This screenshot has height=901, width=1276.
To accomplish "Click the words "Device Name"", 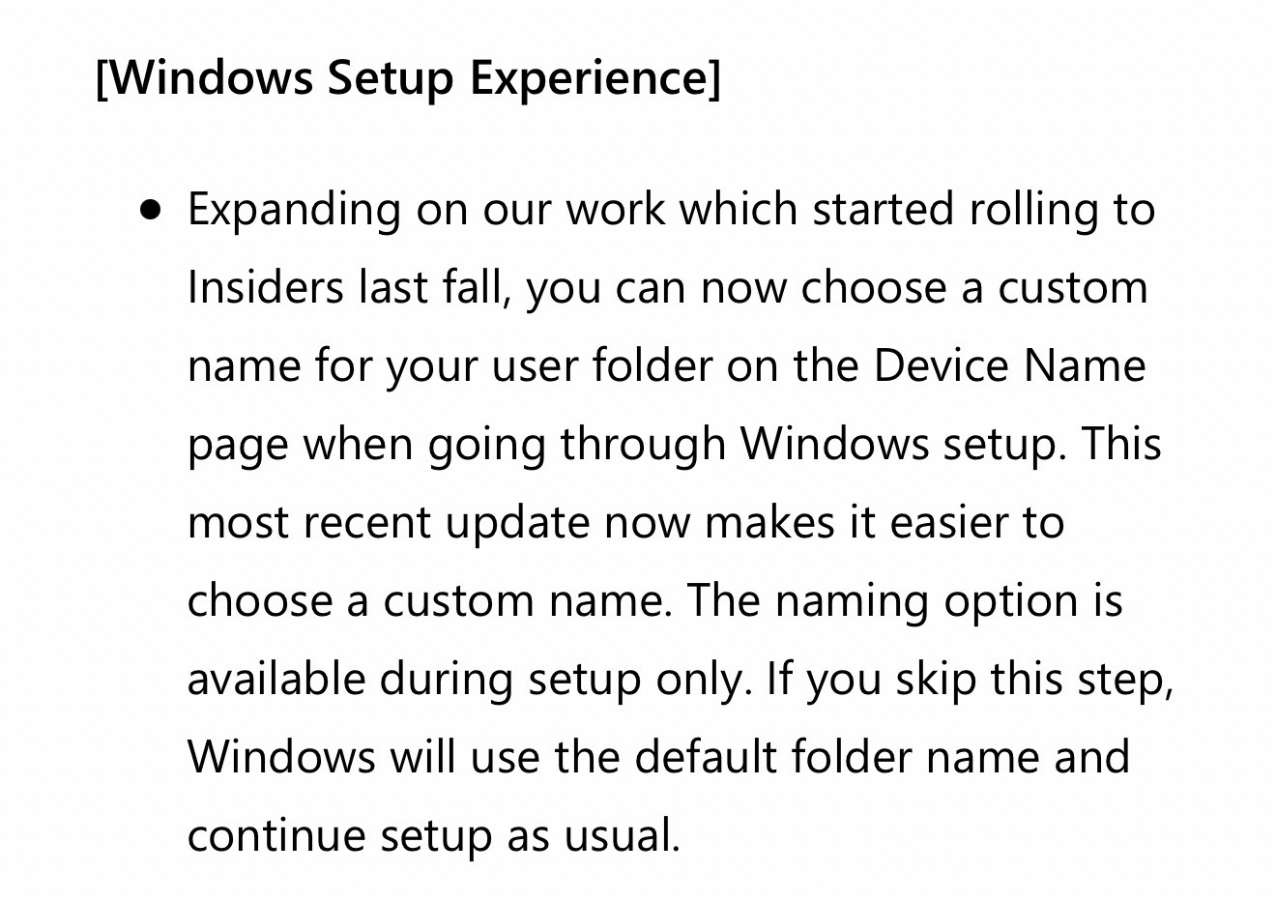I will coord(1009,366).
